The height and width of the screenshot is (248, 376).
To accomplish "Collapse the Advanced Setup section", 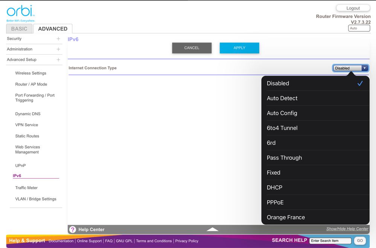I will tap(58, 60).
